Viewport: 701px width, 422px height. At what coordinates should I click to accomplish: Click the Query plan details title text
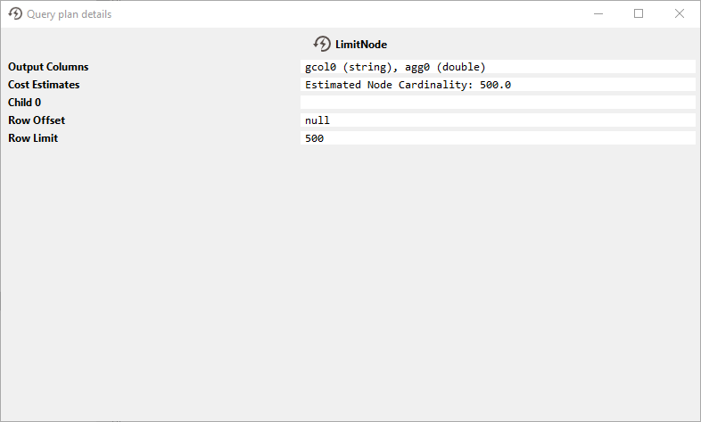click(70, 14)
